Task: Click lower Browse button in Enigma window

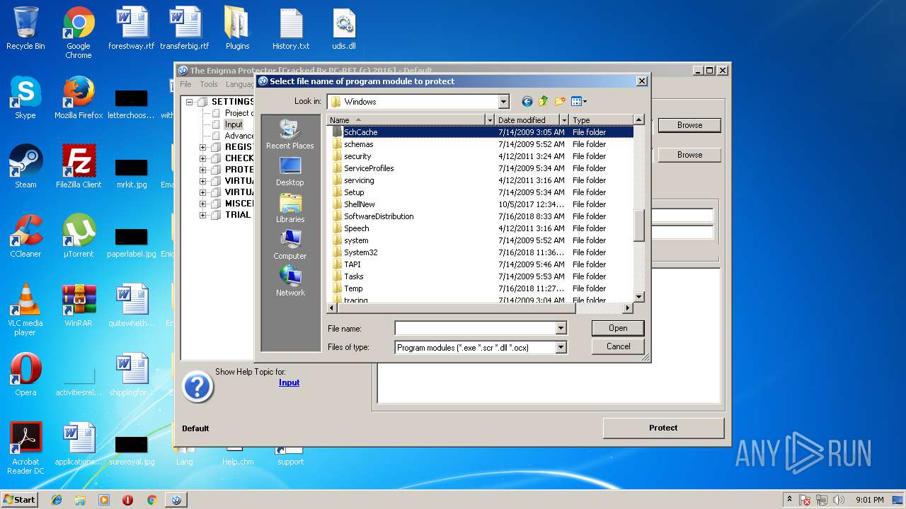Action: (689, 155)
